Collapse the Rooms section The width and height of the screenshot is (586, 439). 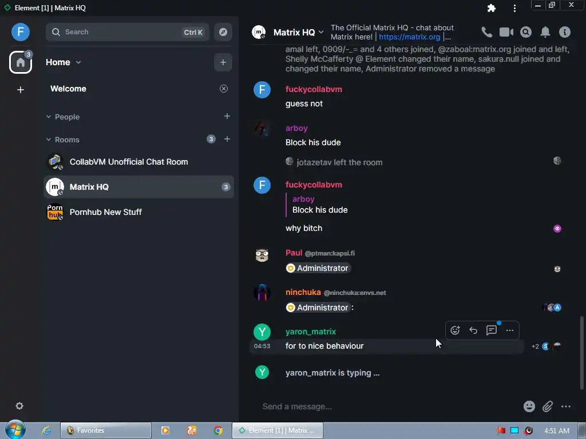coord(49,139)
